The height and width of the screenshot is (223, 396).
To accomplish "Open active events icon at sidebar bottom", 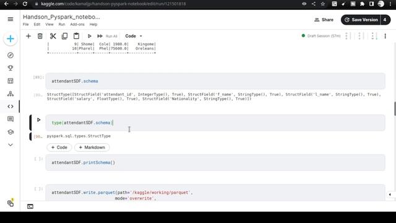I will point(11,203).
